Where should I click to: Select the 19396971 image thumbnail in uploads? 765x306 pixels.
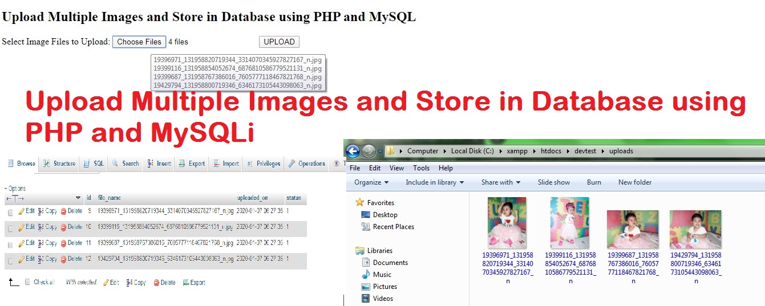507,223
